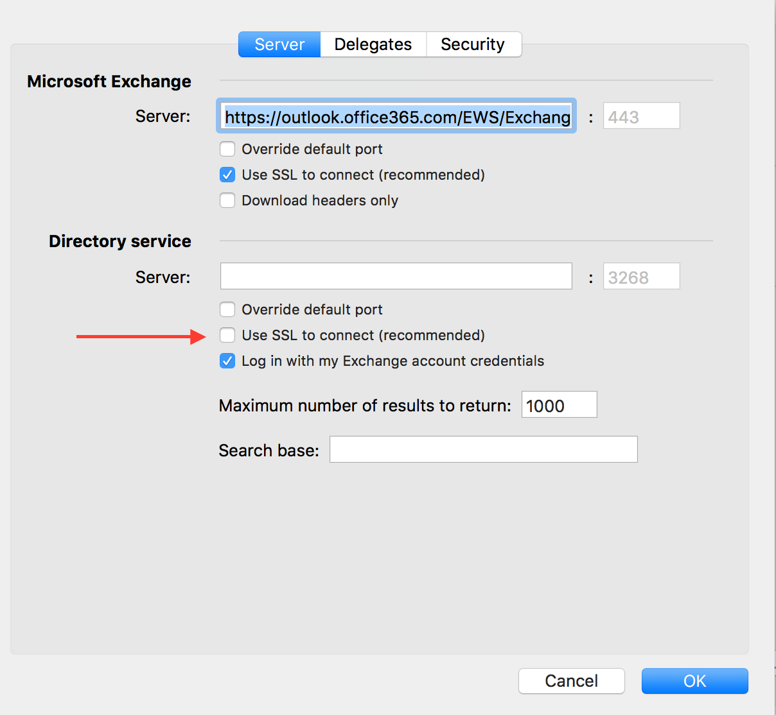Click the Microsoft Exchange server URL field

pos(396,116)
